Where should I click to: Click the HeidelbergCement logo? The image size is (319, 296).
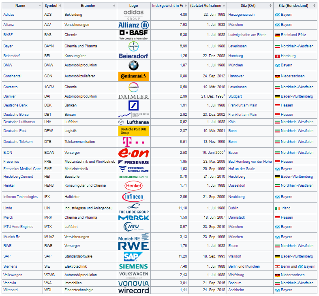coord(133,177)
